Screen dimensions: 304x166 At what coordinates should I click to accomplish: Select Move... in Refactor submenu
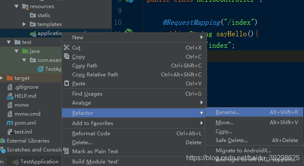coord(254,122)
